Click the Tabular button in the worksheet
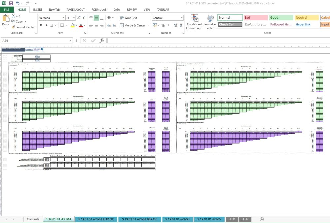Screen dimensions: 330x223 [x=38, y=49]
